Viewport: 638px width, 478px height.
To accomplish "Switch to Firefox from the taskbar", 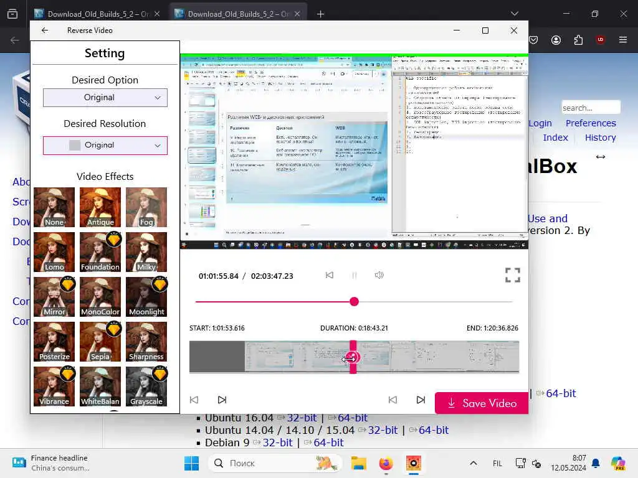I will [x=386, y=463].
